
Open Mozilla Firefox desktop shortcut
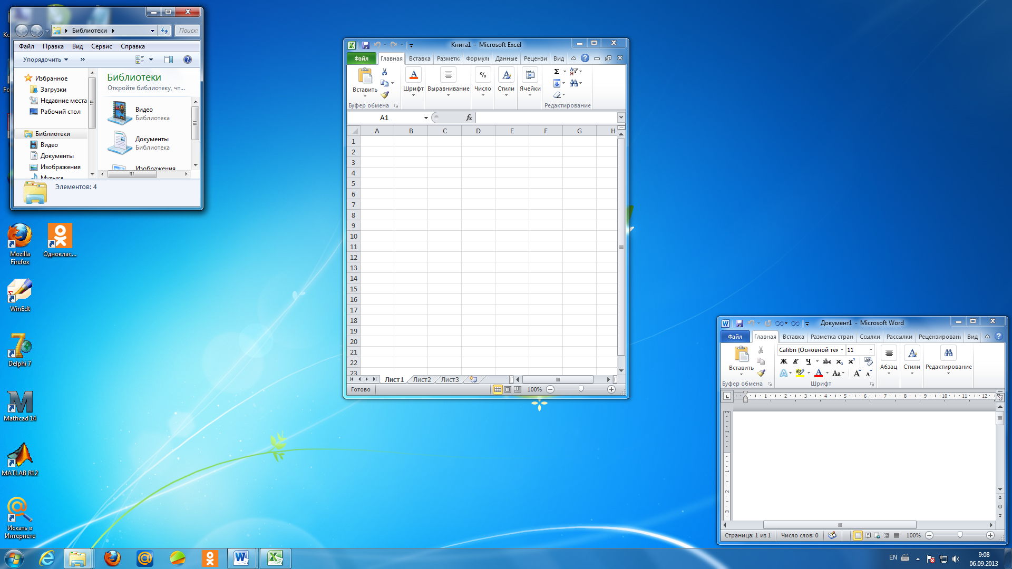pos(20,244)
